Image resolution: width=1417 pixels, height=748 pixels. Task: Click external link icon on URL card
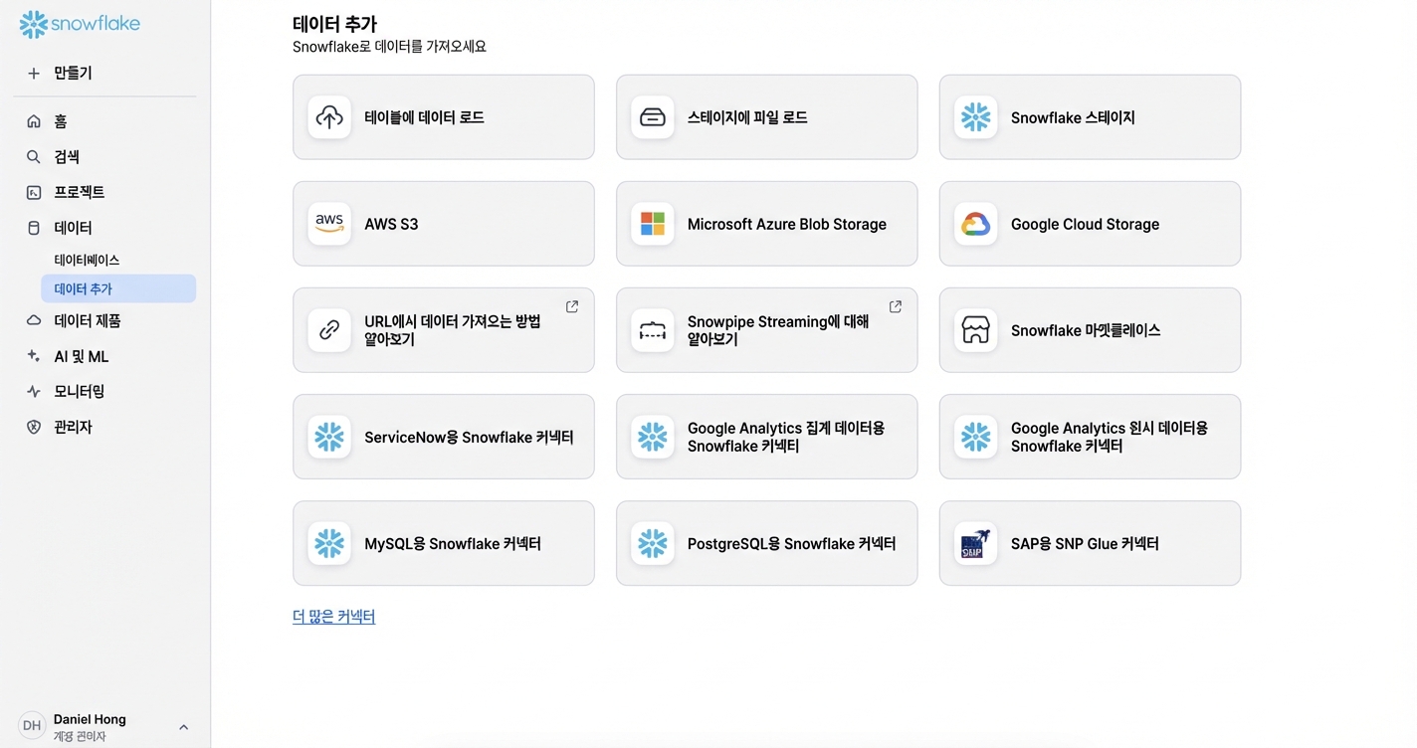pos(572,306)
